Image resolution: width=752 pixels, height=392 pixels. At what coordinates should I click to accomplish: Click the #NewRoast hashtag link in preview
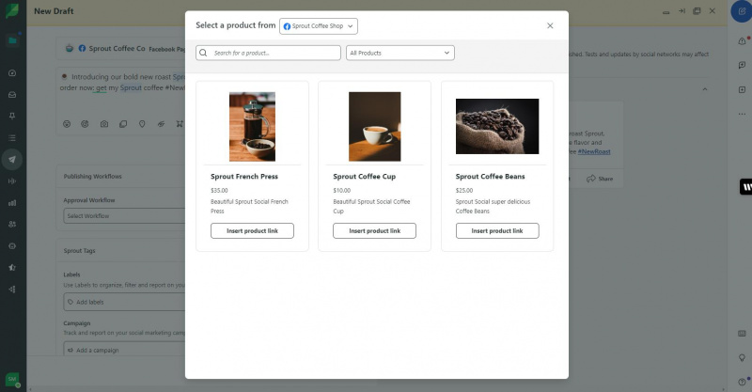[x=594, y=151]
